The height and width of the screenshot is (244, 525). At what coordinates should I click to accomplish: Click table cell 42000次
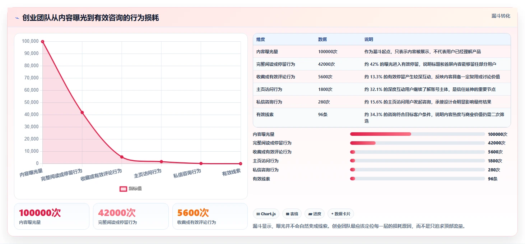(326, 64)
